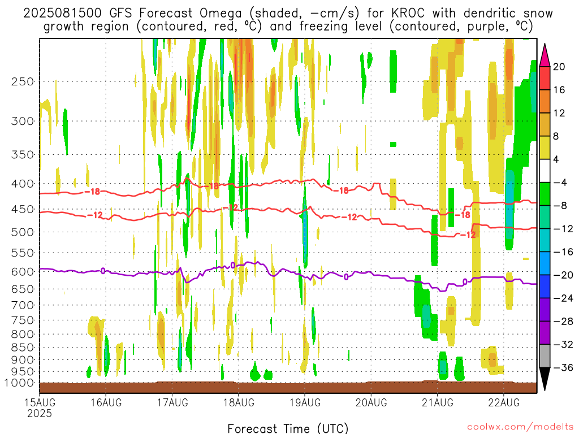
Task: Click the 15AUG 2025 start label
Action: pos(40,408)
